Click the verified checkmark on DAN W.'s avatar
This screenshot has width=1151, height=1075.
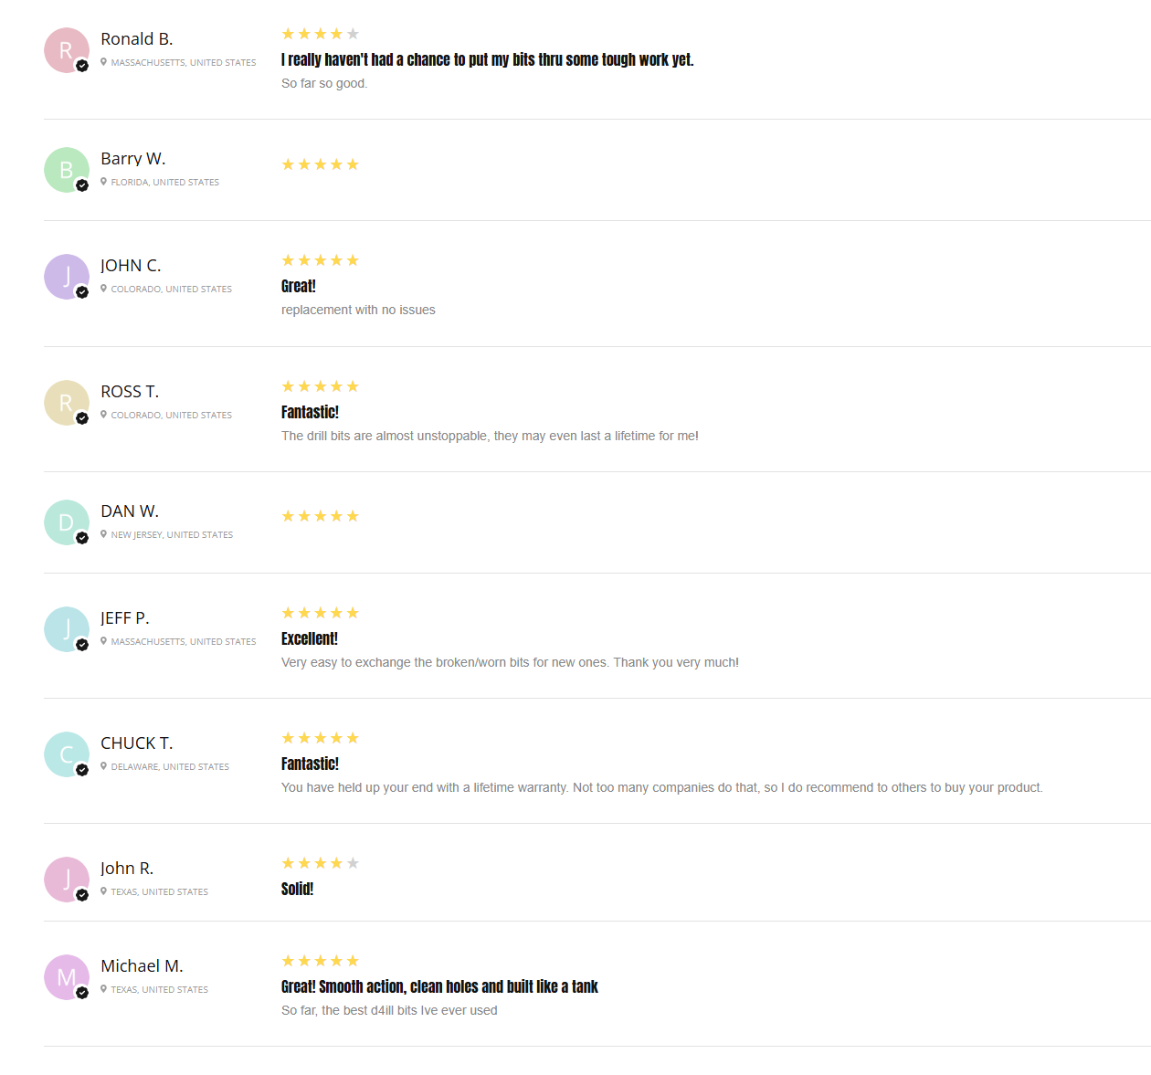[x=82, y=538]
